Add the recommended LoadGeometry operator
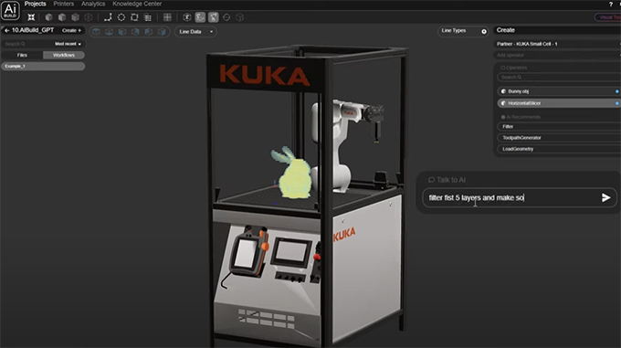The width and height of the screenshot is (621, 348). (559, 149)
